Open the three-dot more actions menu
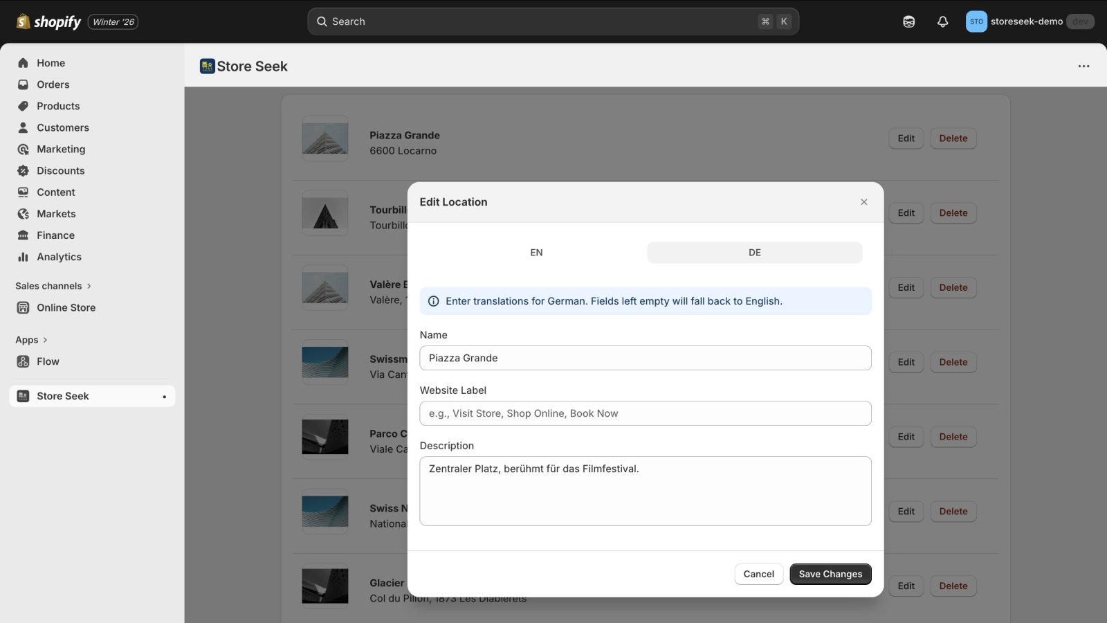This screenshot has width=1107, height=623. [x=1083, y=66]
